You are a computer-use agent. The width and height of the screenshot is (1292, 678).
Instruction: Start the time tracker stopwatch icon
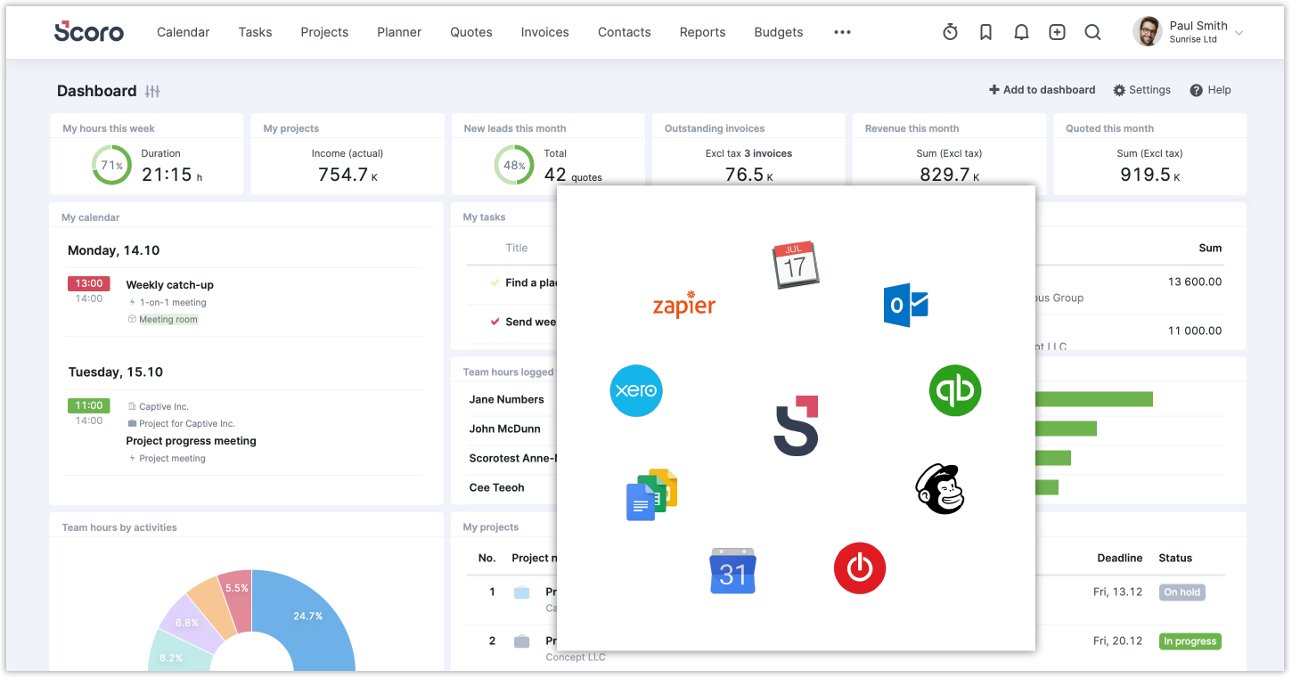pos(950,32)
